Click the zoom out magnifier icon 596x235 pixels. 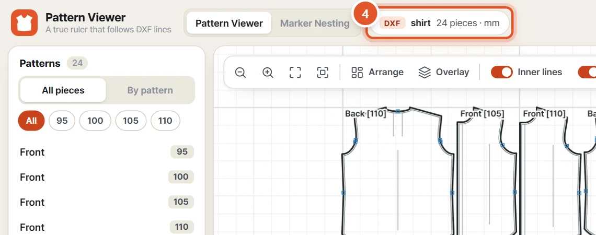click(240, 72)
